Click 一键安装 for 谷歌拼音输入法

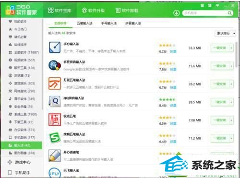220,66
